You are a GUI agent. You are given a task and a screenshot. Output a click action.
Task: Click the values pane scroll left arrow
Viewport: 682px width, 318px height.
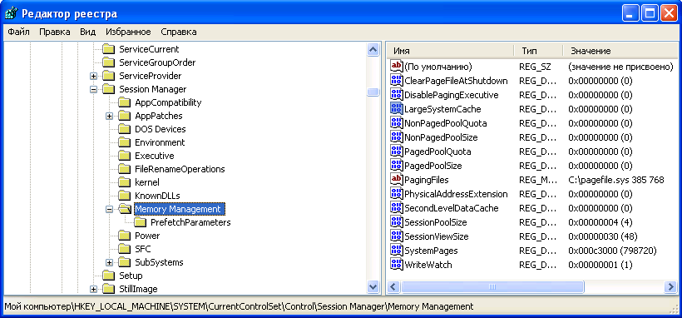393,286
